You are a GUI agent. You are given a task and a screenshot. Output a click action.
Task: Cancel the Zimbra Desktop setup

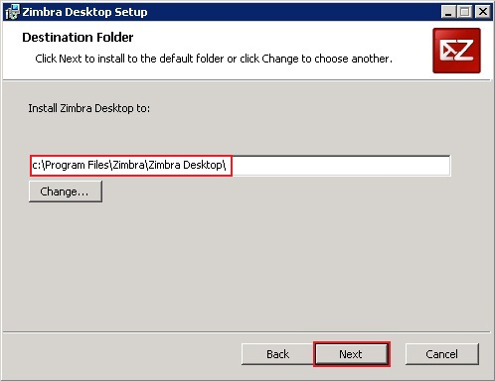(442, 354)
